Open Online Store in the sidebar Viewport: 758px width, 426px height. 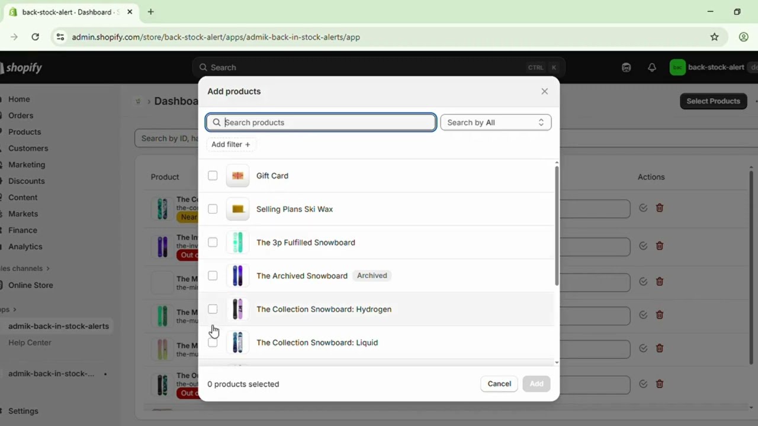(x=30, y=285)
